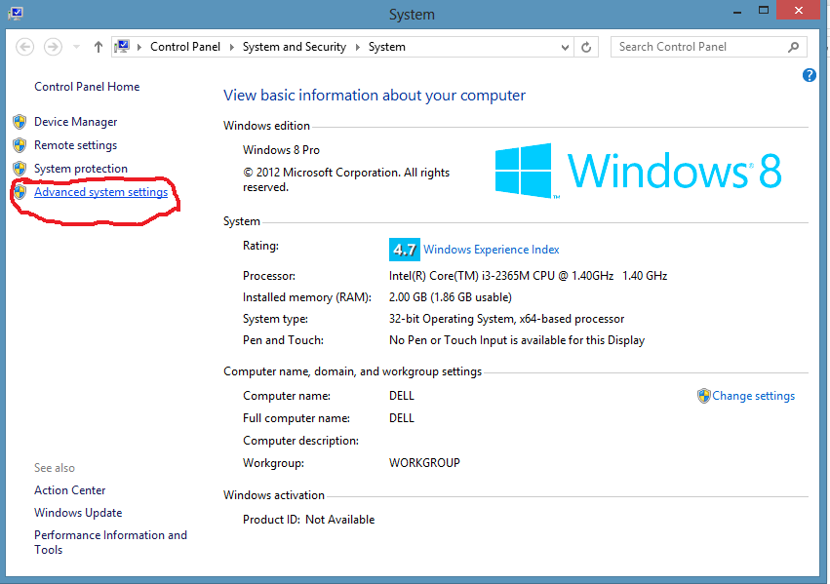Select Control Panel in the breadcrumb
This screenshot has width=830, height=584.
(x=184, y=47)
